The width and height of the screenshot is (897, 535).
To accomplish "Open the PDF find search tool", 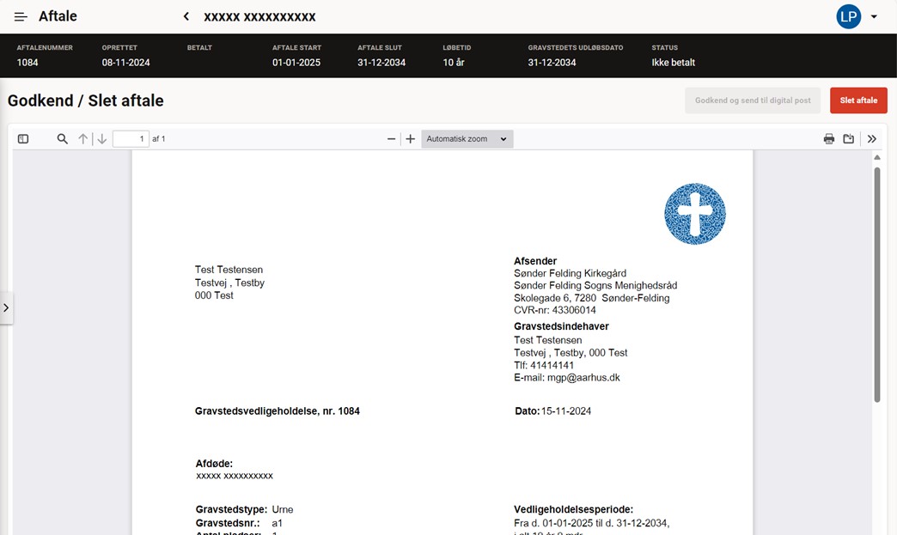I will pyautogui.click(x=63, y=139).
